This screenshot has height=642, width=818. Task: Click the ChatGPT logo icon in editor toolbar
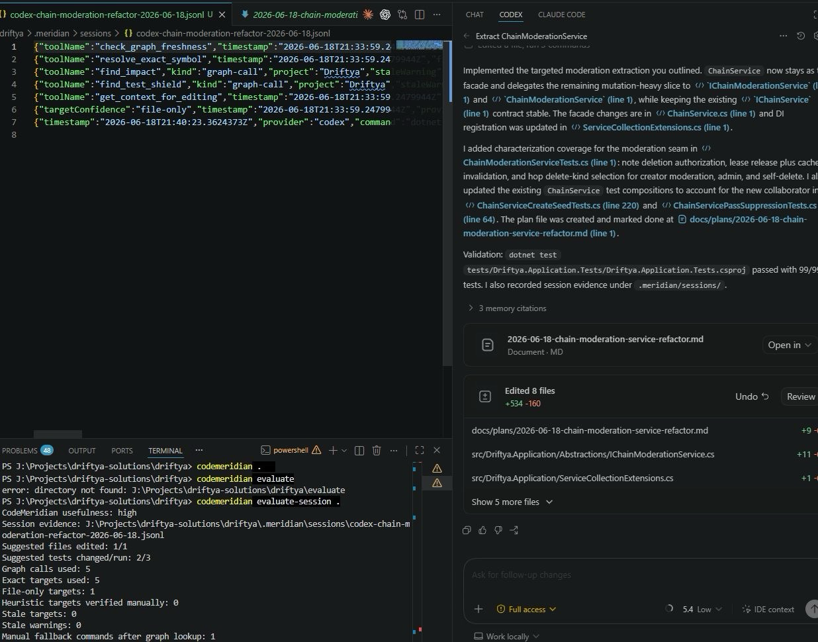[385, 14]
